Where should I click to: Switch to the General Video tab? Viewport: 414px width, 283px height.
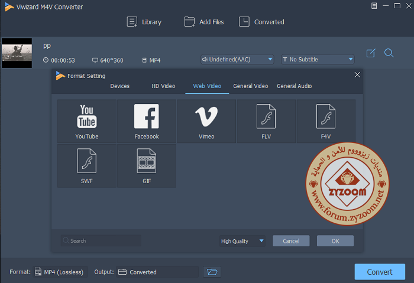[x=251, y=86]
